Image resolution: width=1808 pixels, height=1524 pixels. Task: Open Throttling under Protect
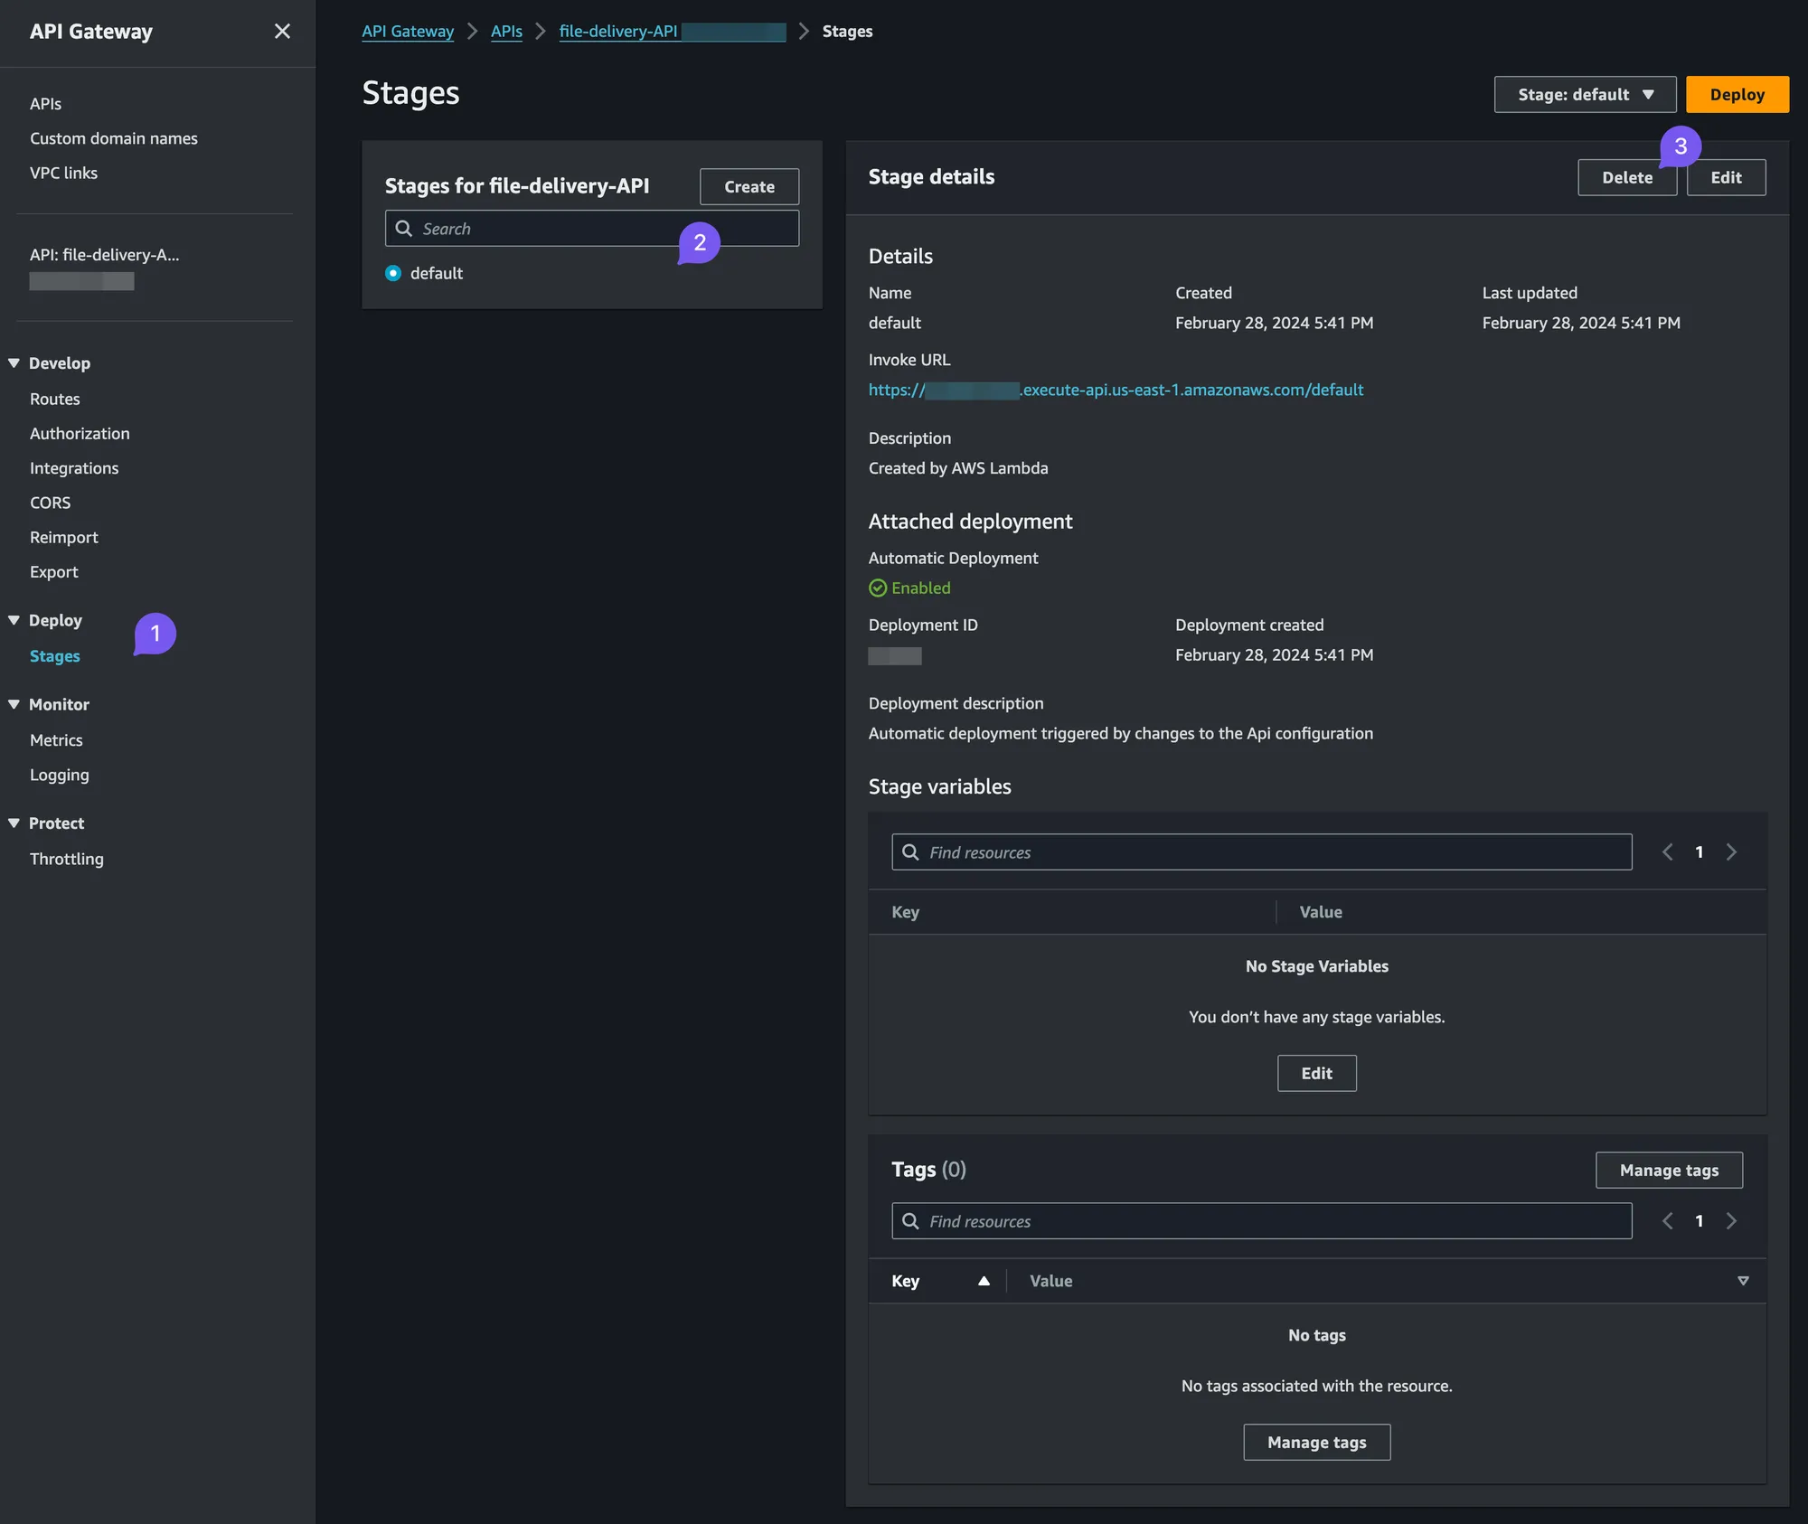(x=66, y=859)
